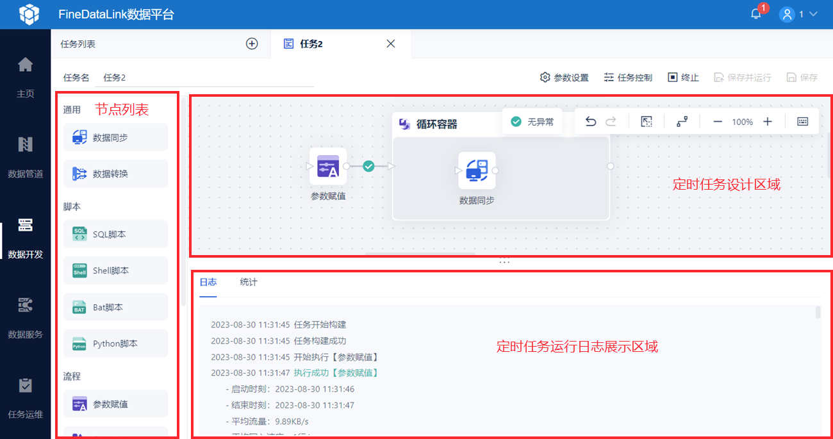This screenshot has height=439, width=833.
Task: Auto-arrange nodes layout icon
Action: tap(682, 122)
